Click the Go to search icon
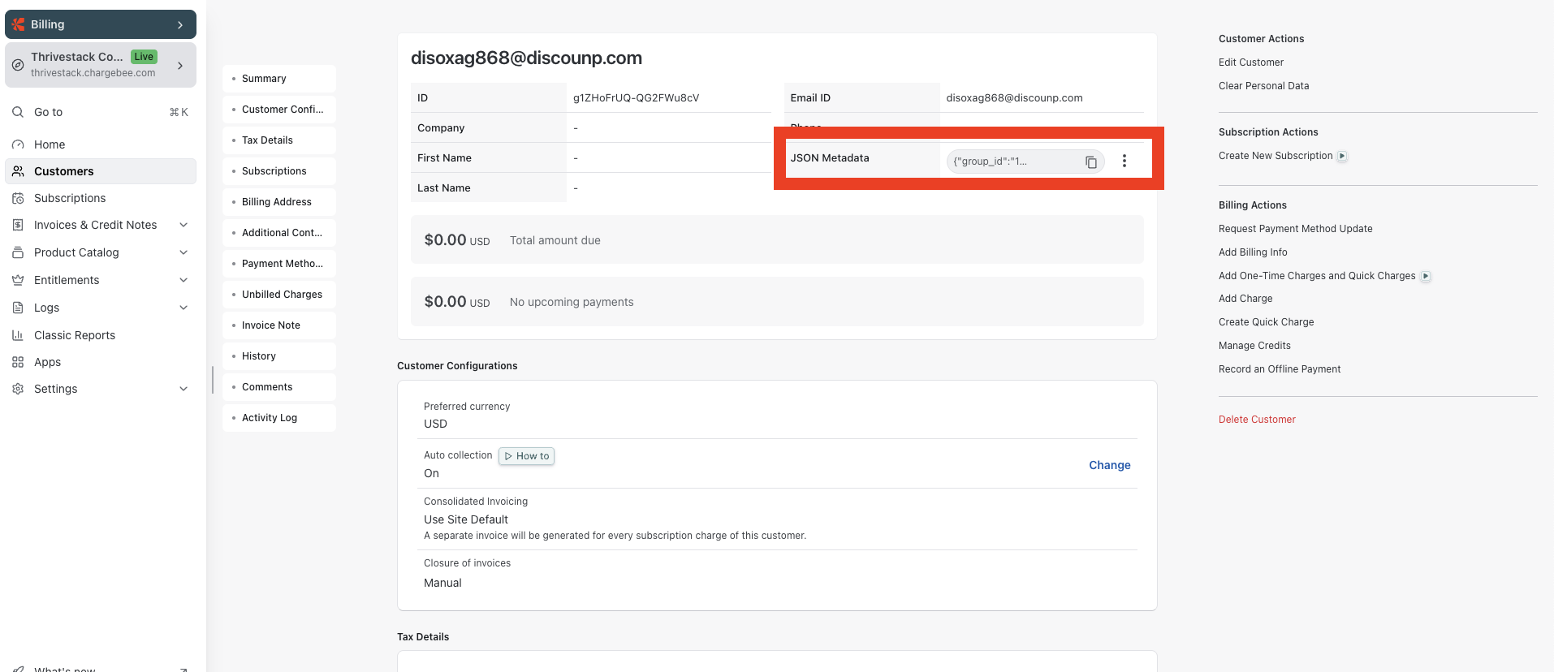 click(x=18, y=112)
